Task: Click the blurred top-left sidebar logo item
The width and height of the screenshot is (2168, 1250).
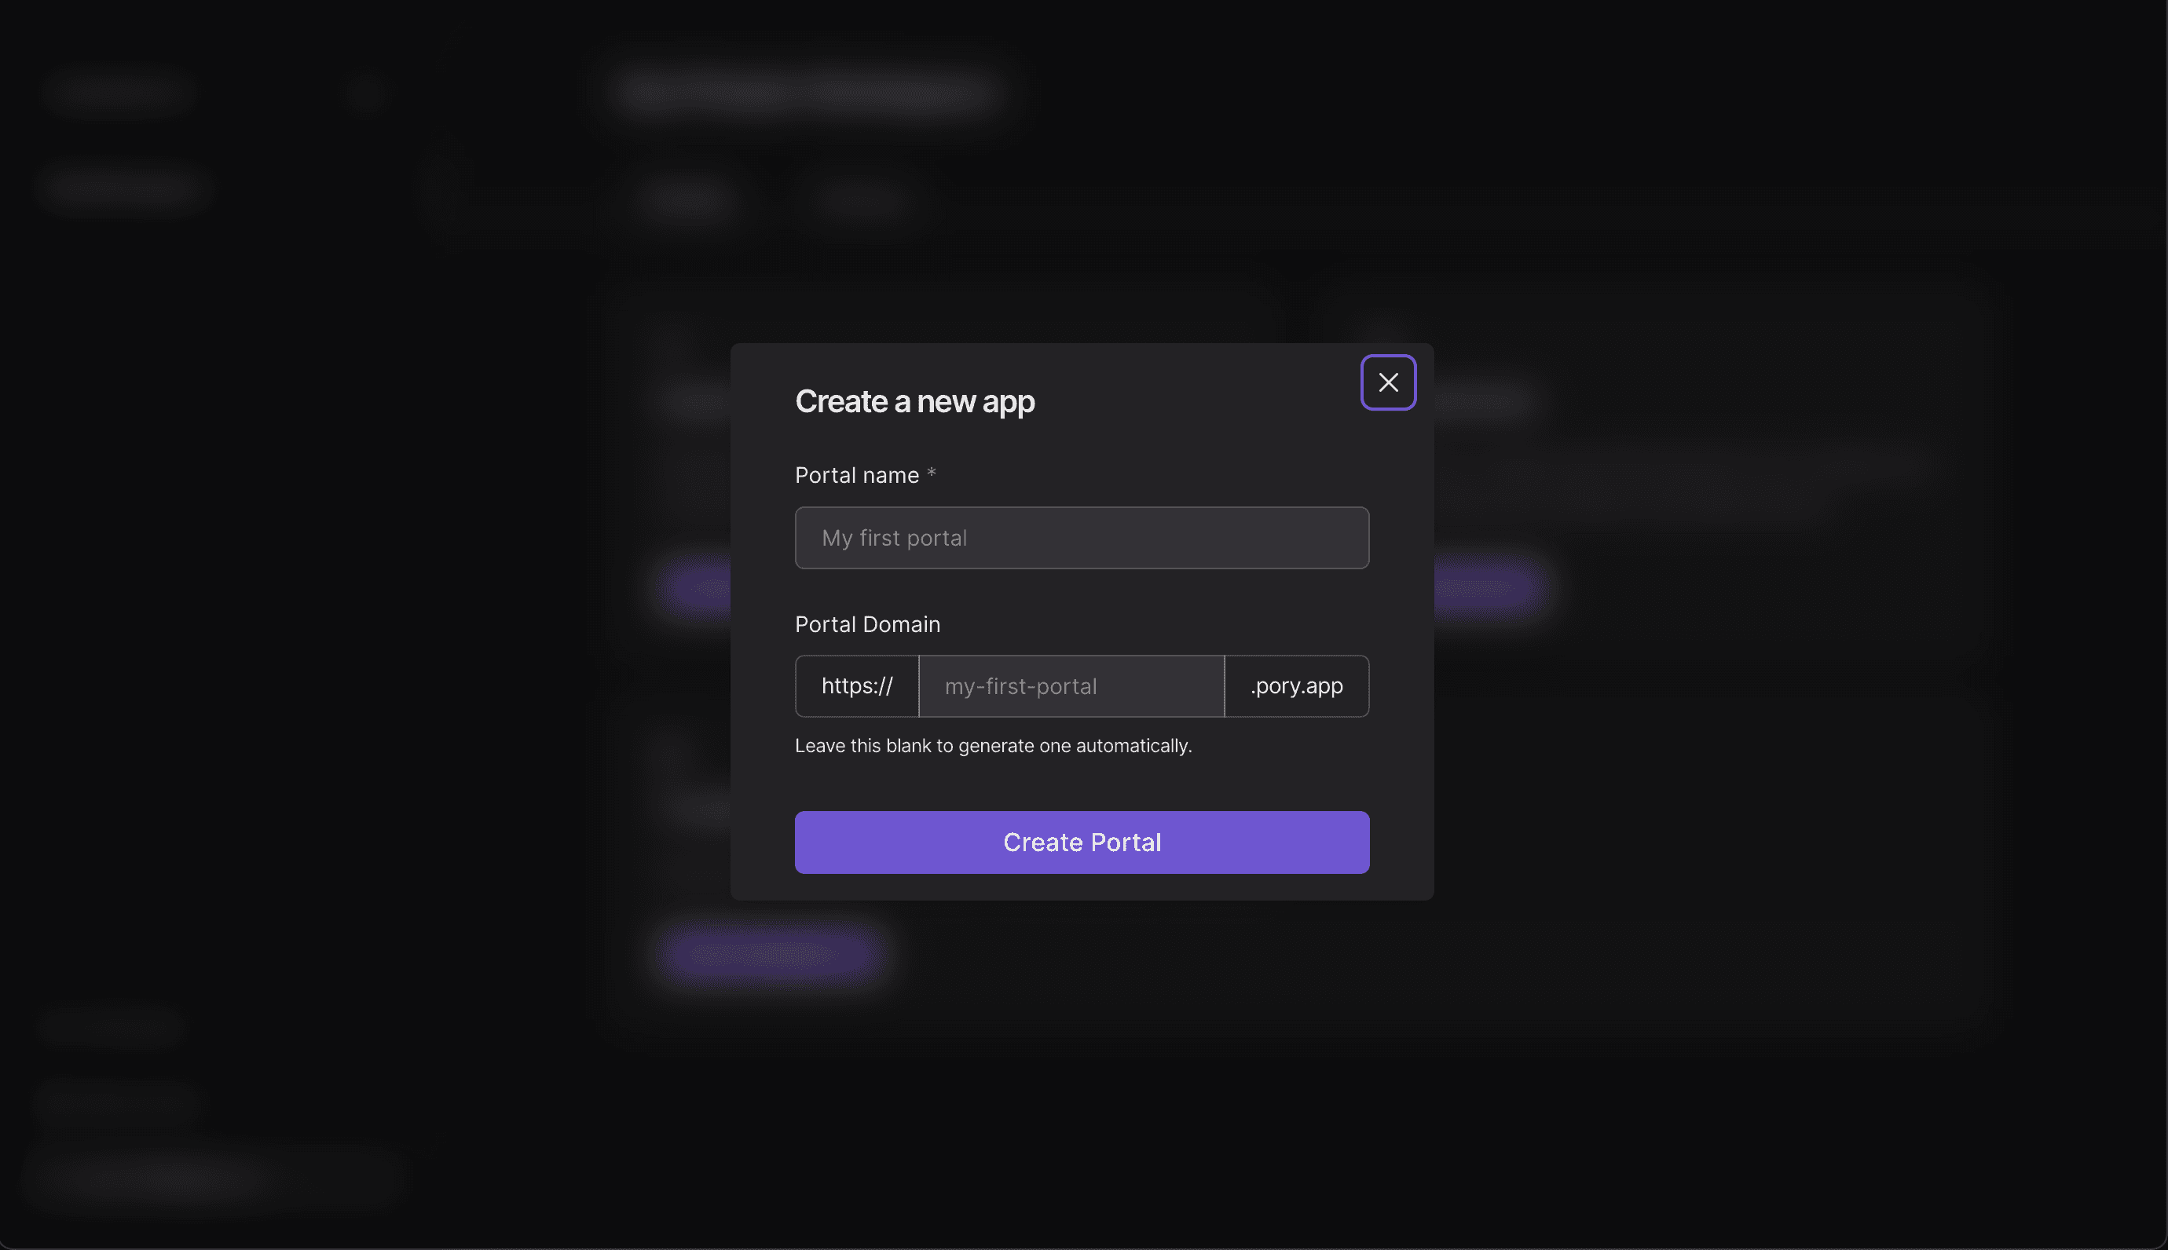Action: [x=118, y=90]
